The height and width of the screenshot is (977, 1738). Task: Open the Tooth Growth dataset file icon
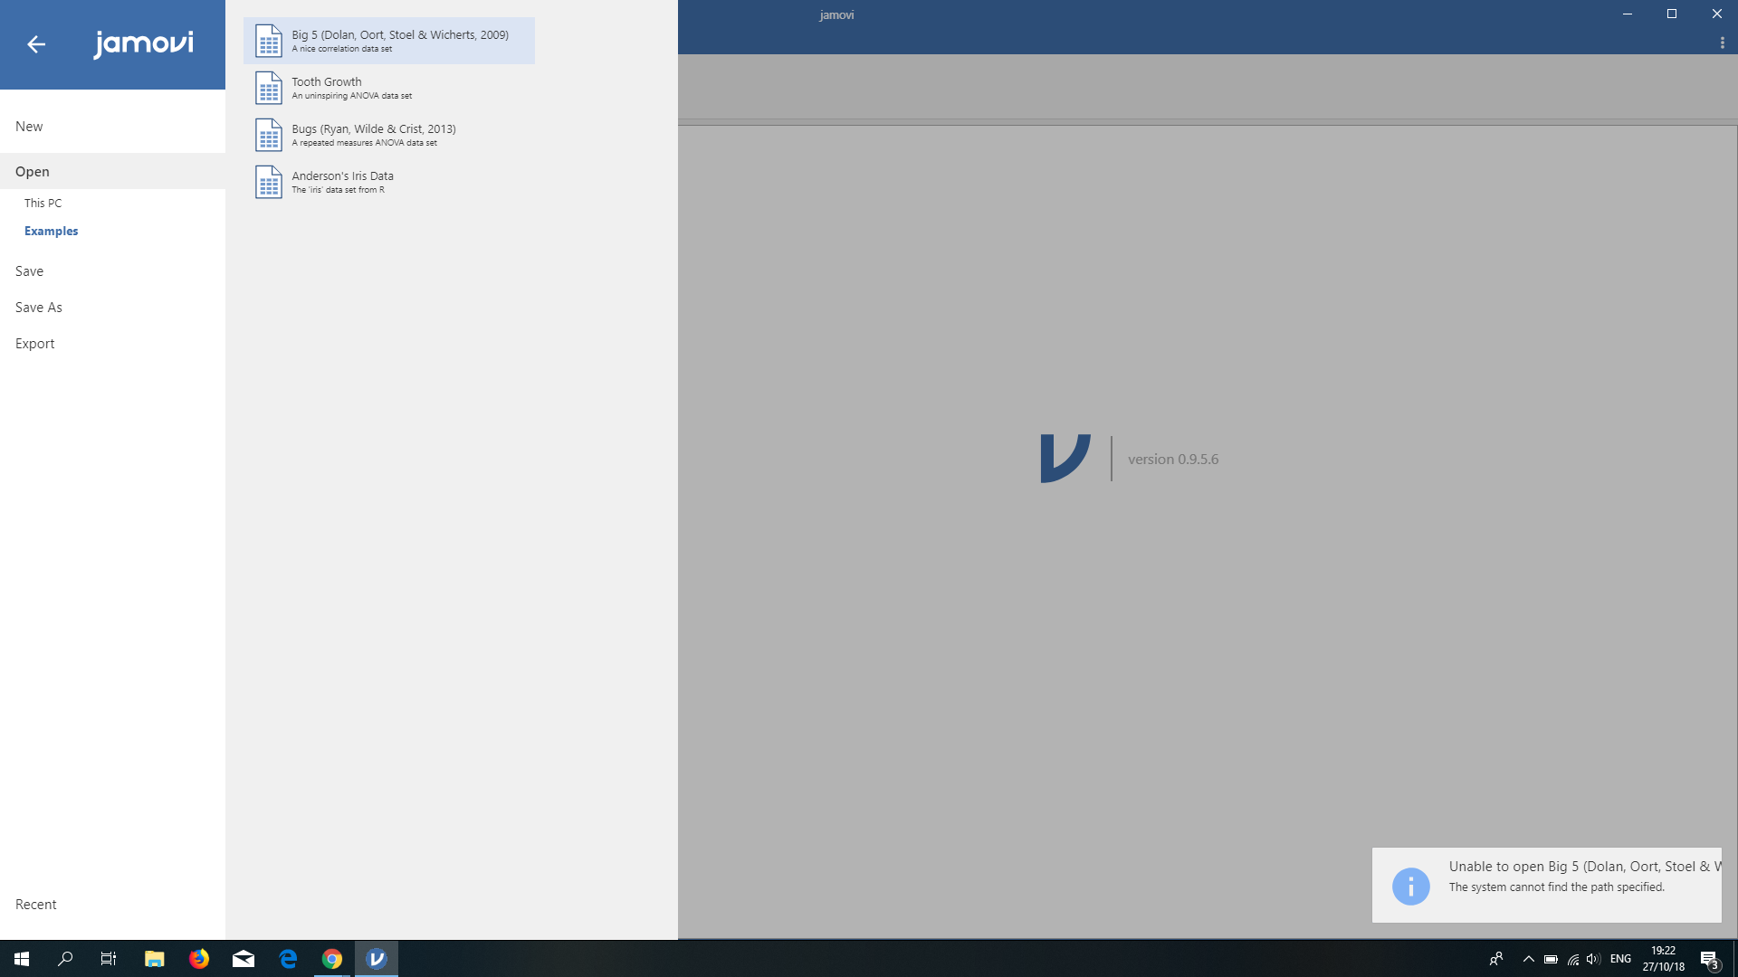(x=268, y=88)
